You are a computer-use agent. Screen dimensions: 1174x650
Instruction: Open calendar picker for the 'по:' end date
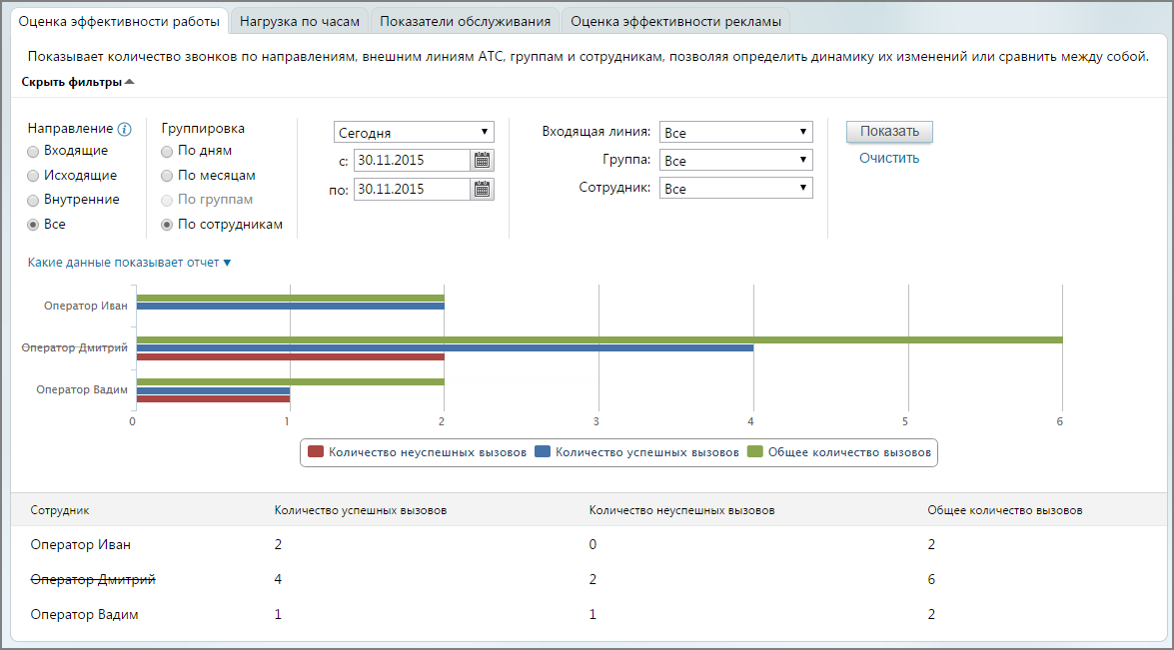[483, 190]
